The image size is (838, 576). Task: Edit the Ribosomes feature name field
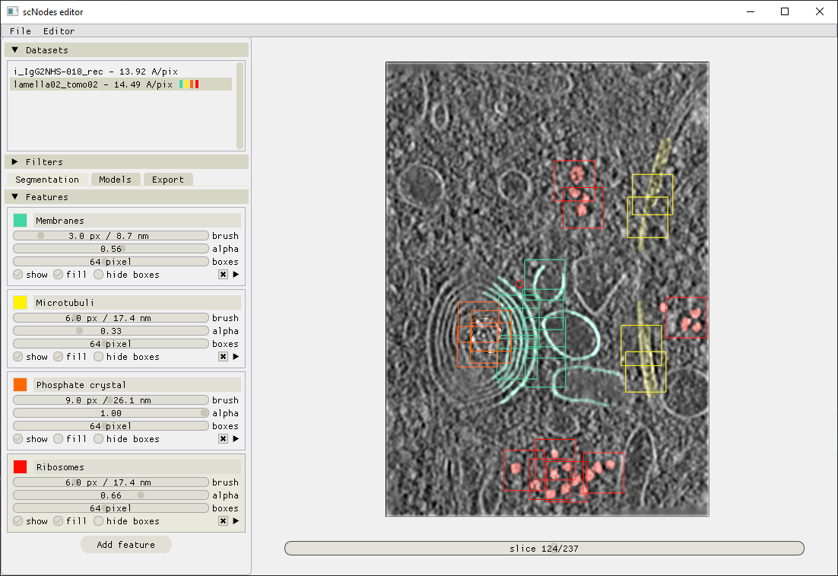pos(137,467)
